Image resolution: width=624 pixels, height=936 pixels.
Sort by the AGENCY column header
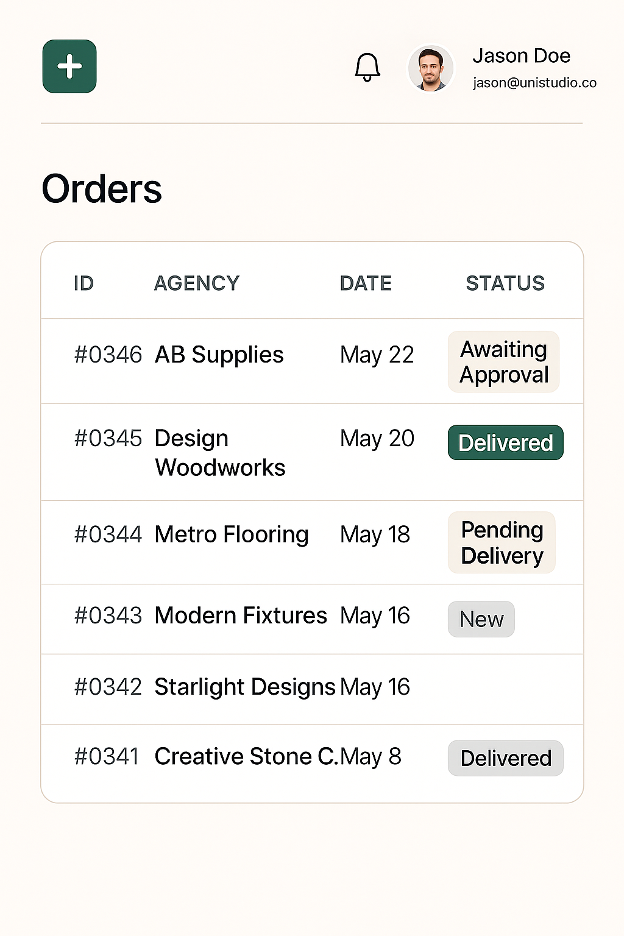coord(196,283)
